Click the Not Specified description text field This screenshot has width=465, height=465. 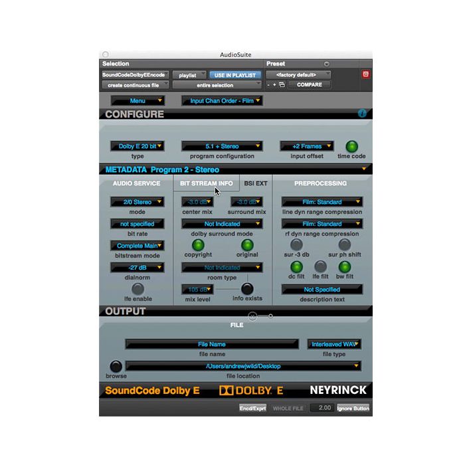pyautogui.click(x=322, y=290)
